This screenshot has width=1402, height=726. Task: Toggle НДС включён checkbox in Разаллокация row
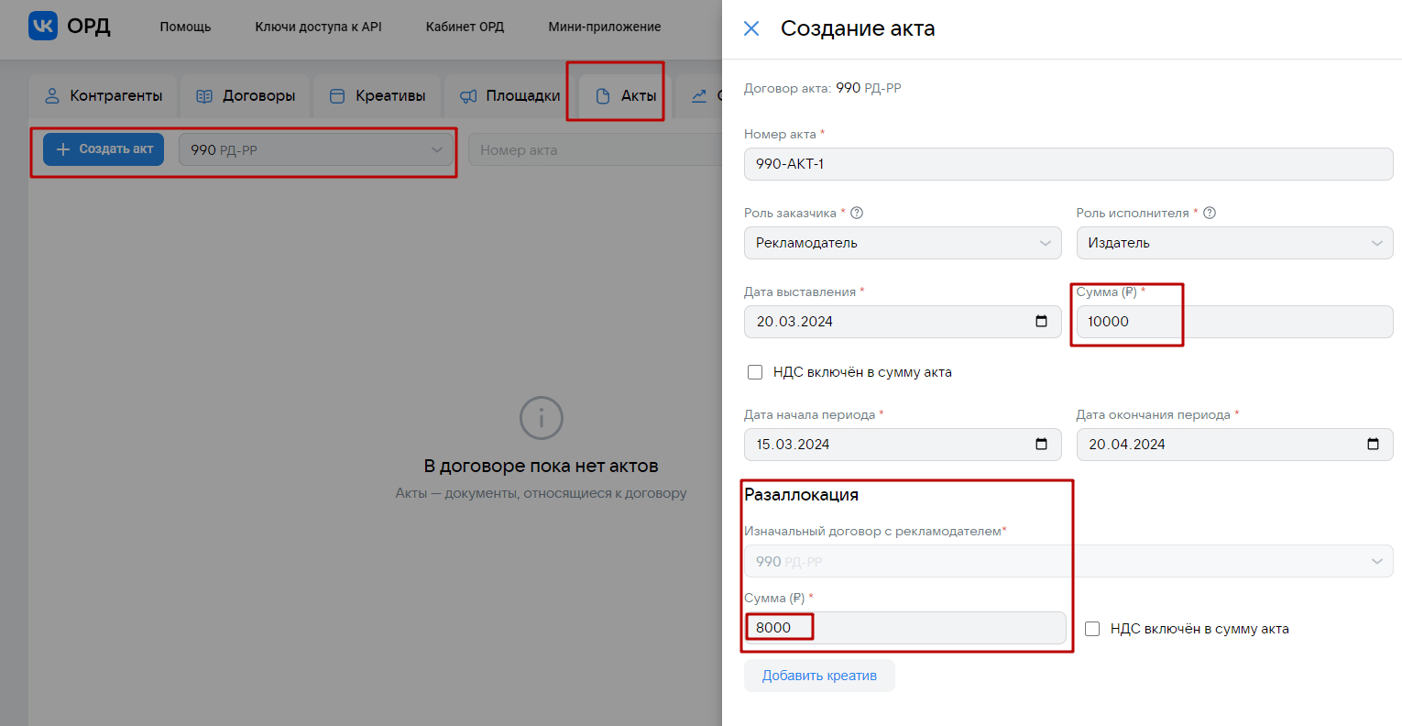1092,629
